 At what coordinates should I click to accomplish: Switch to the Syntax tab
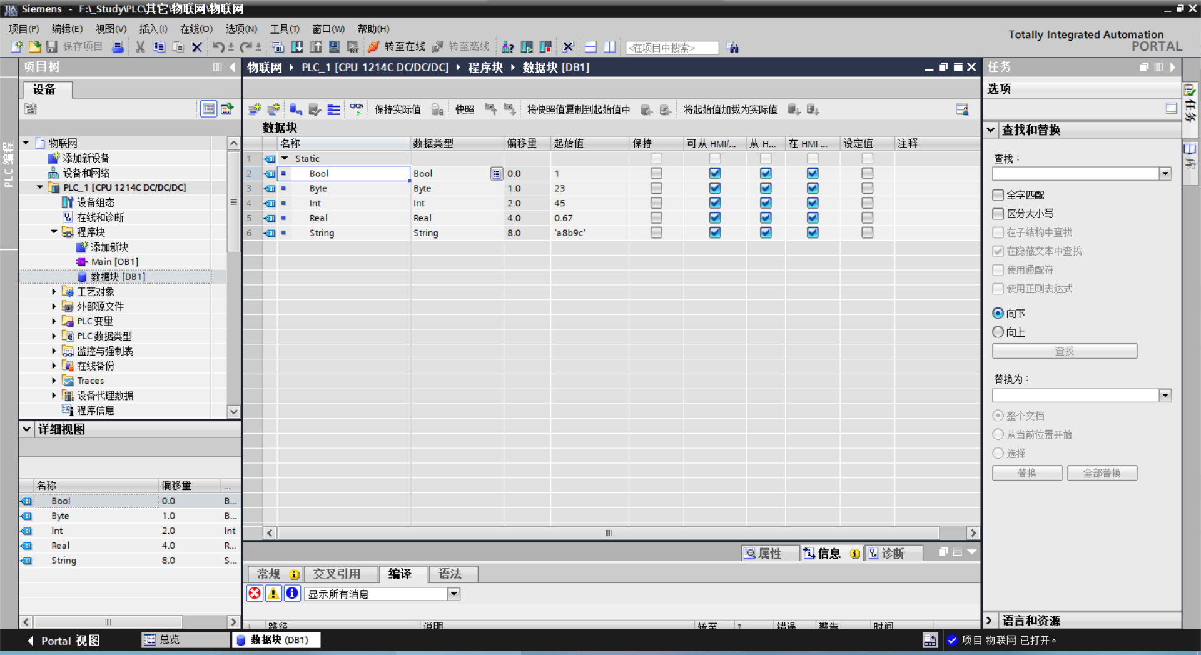(x=454, y=574)
